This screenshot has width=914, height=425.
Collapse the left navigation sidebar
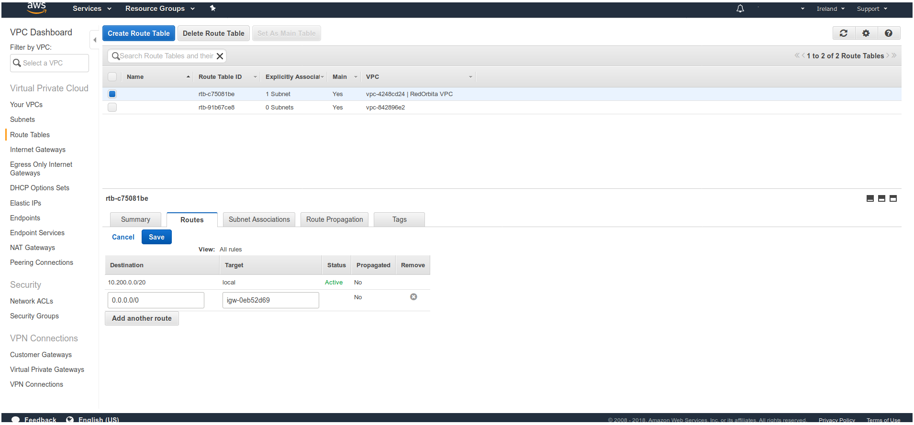(94, 40)
